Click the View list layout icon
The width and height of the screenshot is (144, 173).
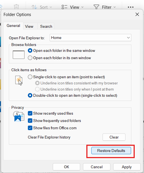64,7
